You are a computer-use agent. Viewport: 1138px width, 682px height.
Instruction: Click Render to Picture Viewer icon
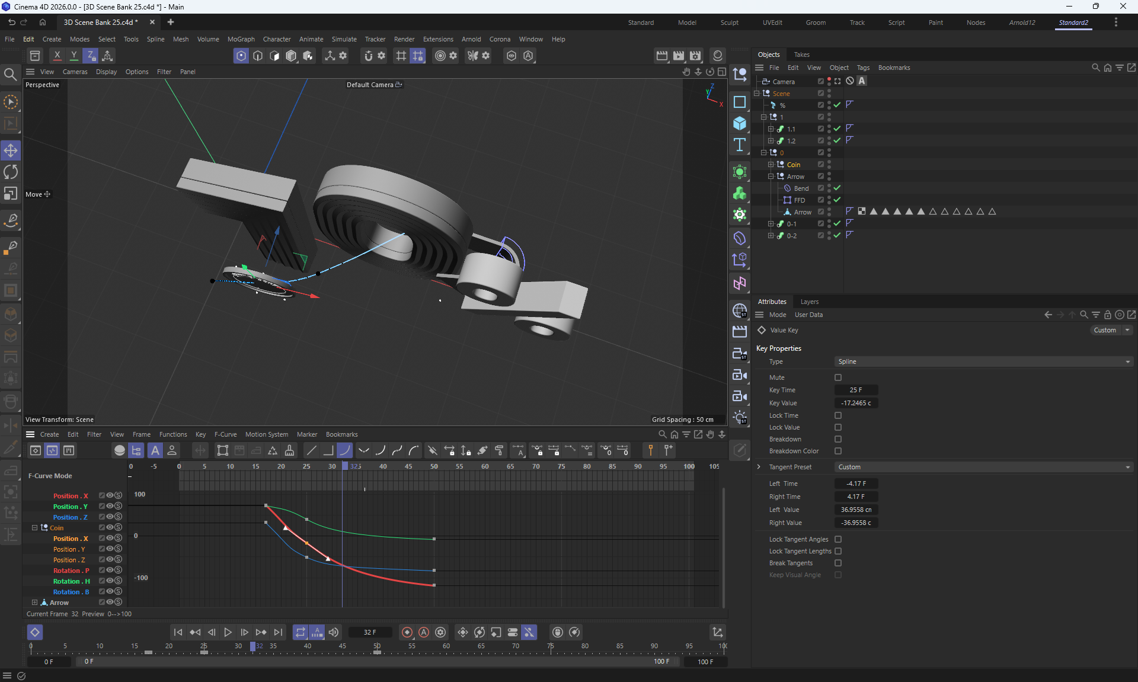pyautogui.click(x=679, y=56)
